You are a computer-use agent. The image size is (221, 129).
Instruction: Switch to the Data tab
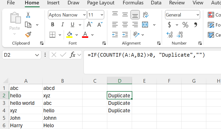tap(156, 3)
